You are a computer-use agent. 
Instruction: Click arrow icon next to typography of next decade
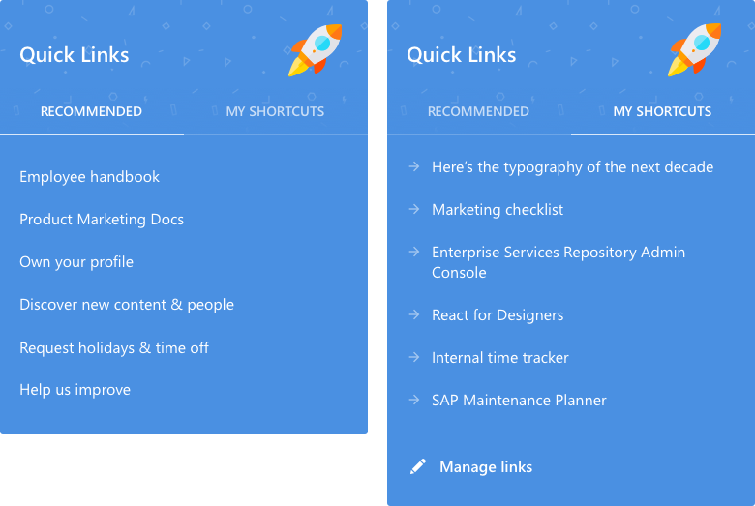414,166
